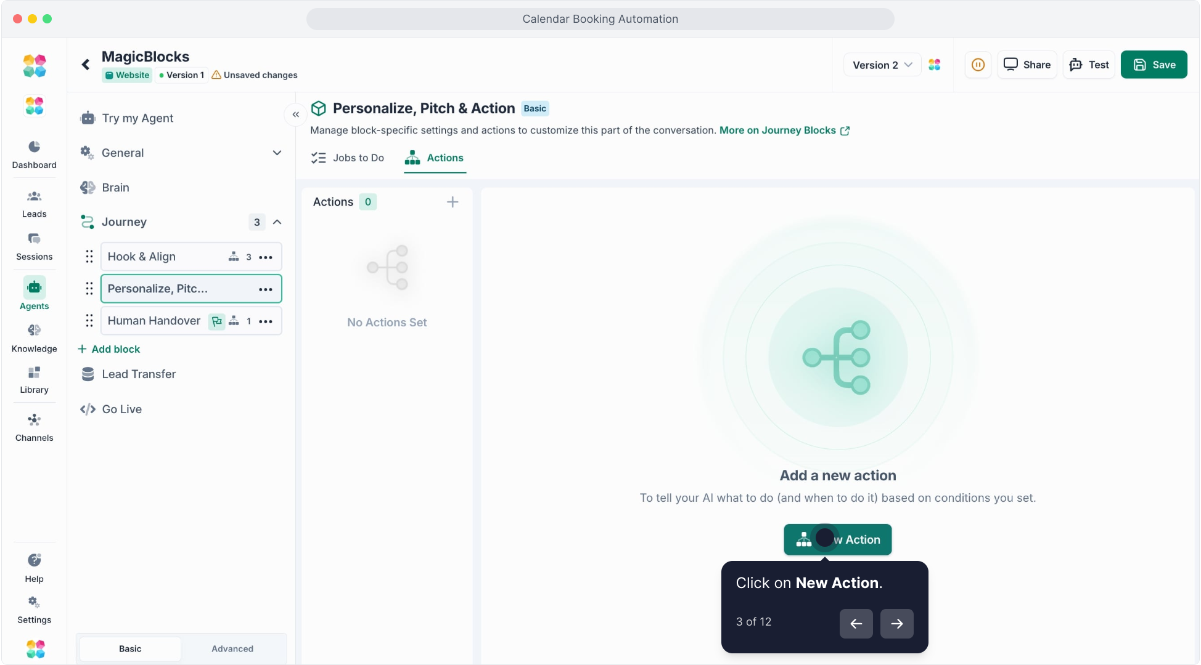Select the Human Handover block
Viewport: 1201px width, 665px height.
(154, 321)
